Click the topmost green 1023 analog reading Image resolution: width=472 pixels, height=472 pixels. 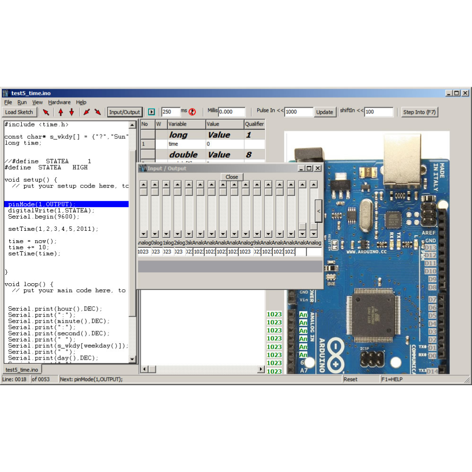pos(274,314)
